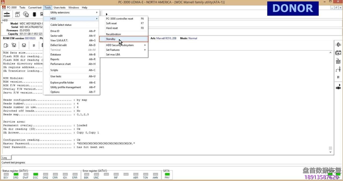Click the log scrollbar down arrow
Viewport: 343px width, 181px height.
(330, 152)
